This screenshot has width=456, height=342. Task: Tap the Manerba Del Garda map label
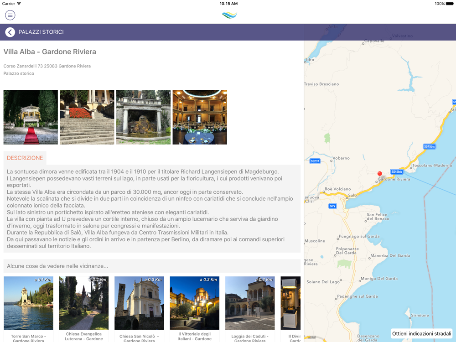[x=390, y=256]
